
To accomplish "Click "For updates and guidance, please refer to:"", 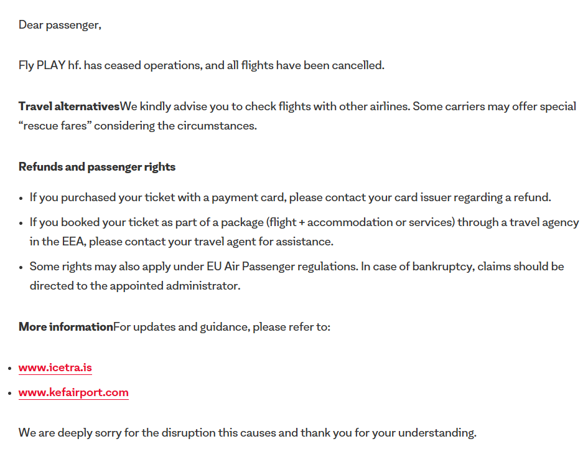I will click(x=222, y=326).
